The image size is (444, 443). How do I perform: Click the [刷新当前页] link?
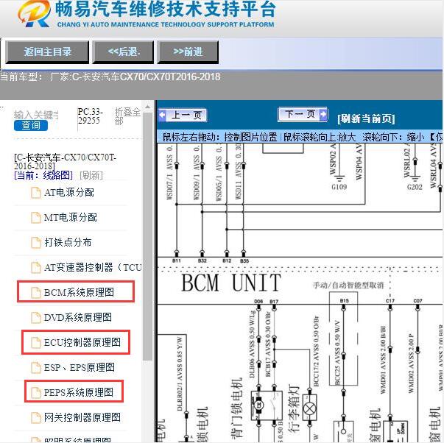[366, 118]
